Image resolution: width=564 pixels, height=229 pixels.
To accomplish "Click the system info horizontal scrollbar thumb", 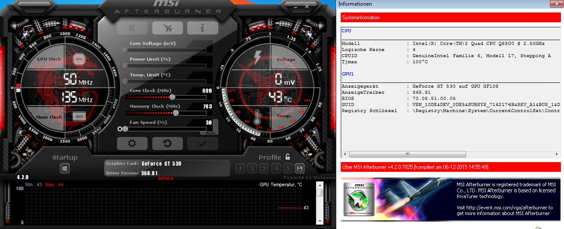I will tap(407, 154).
